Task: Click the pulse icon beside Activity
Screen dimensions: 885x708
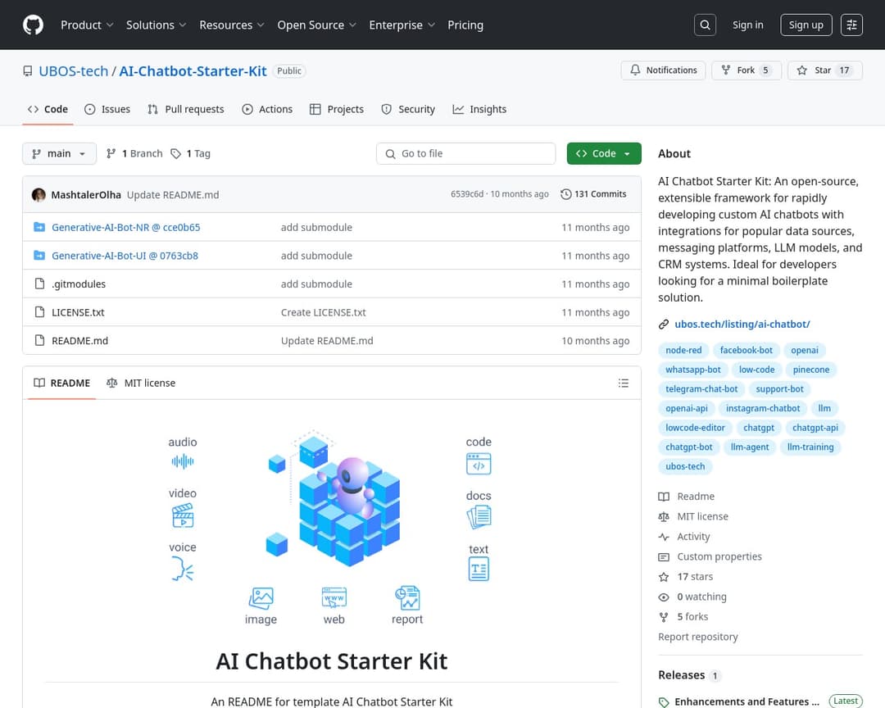Action: point(664,537)
